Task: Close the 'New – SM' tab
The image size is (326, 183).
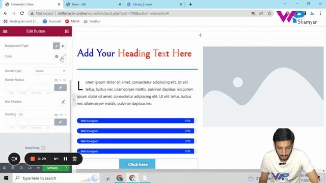Action: point(120,5)
